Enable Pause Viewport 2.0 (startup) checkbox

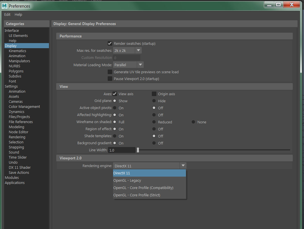(110, 79)
